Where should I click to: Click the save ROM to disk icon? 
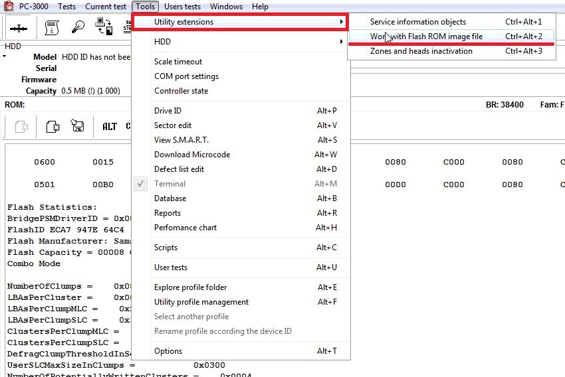77,126
